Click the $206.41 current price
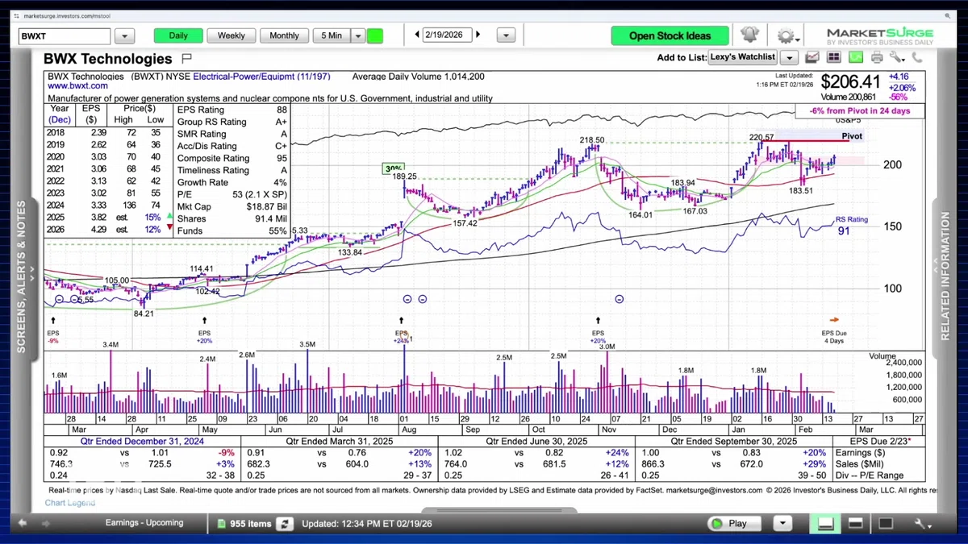Screen dimensions: 968x544 coord(850,81)
